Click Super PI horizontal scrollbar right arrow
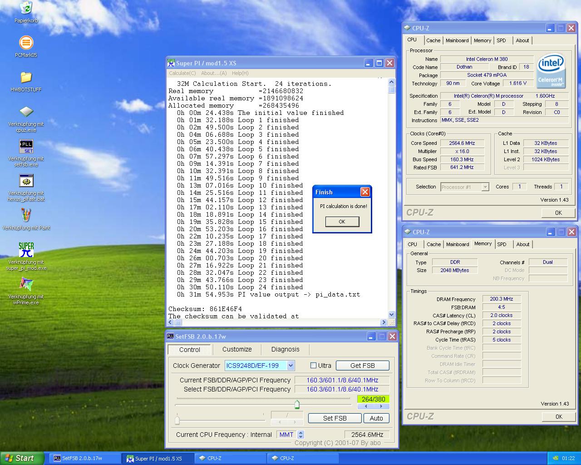 (384, 322)
